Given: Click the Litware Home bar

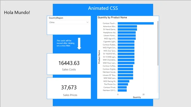Looking at the screenshot, I should [127, 36].
